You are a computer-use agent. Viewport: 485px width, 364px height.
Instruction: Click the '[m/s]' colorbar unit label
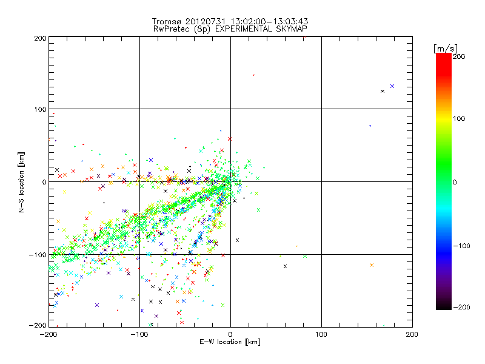[446, 49]
